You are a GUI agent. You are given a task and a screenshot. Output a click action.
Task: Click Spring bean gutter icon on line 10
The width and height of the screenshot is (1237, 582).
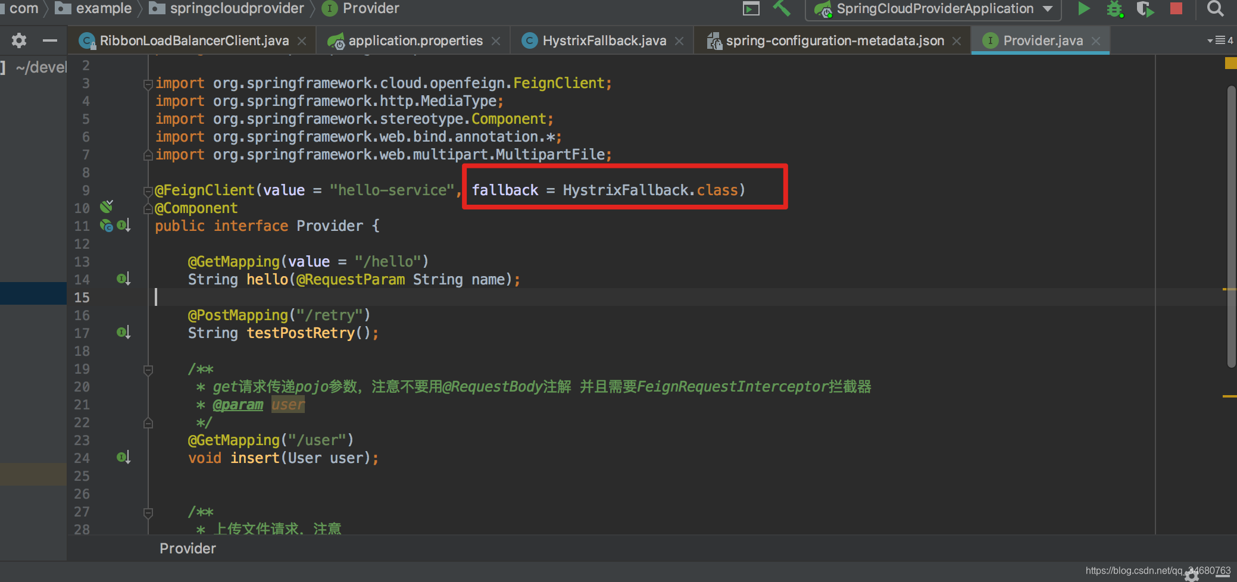pos(107,207)
